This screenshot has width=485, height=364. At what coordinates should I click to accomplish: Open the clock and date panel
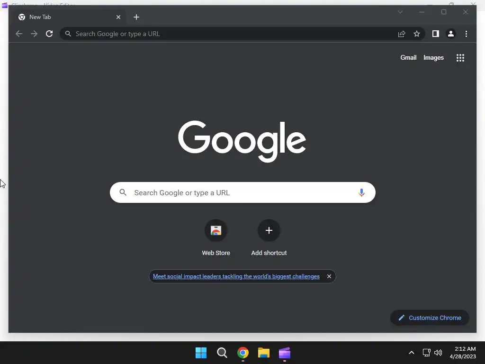463,353
